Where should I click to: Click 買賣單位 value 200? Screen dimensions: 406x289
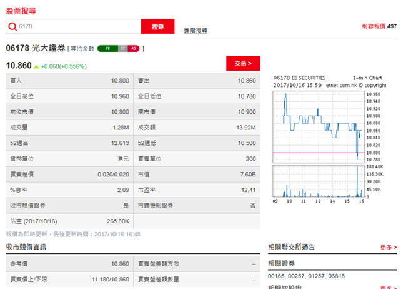(250, 158)
